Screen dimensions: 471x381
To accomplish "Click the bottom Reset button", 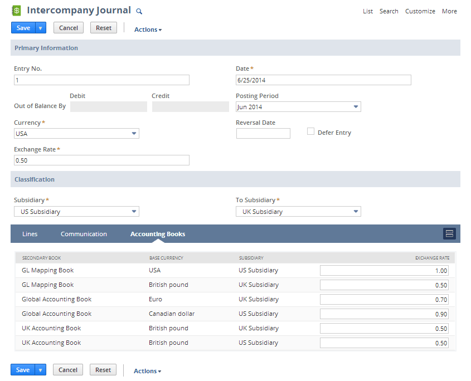I will tap(103, 370).
